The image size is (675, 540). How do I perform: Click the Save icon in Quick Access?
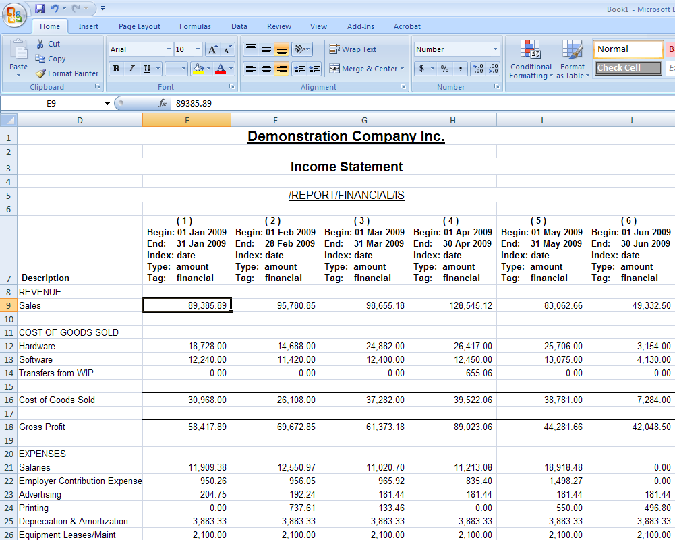pos(40,9)
